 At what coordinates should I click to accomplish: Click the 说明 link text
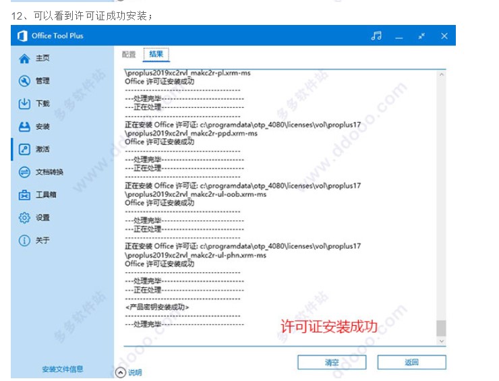pyautogui.click(x=135, y=372)
